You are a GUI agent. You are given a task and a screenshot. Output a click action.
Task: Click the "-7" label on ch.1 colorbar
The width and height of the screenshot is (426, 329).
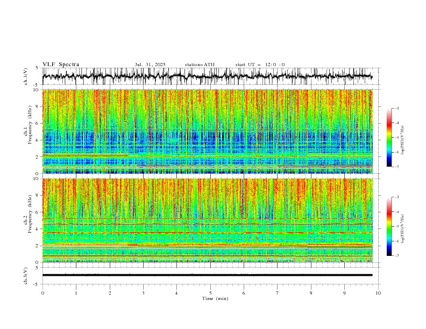click(x=396, y=167)
